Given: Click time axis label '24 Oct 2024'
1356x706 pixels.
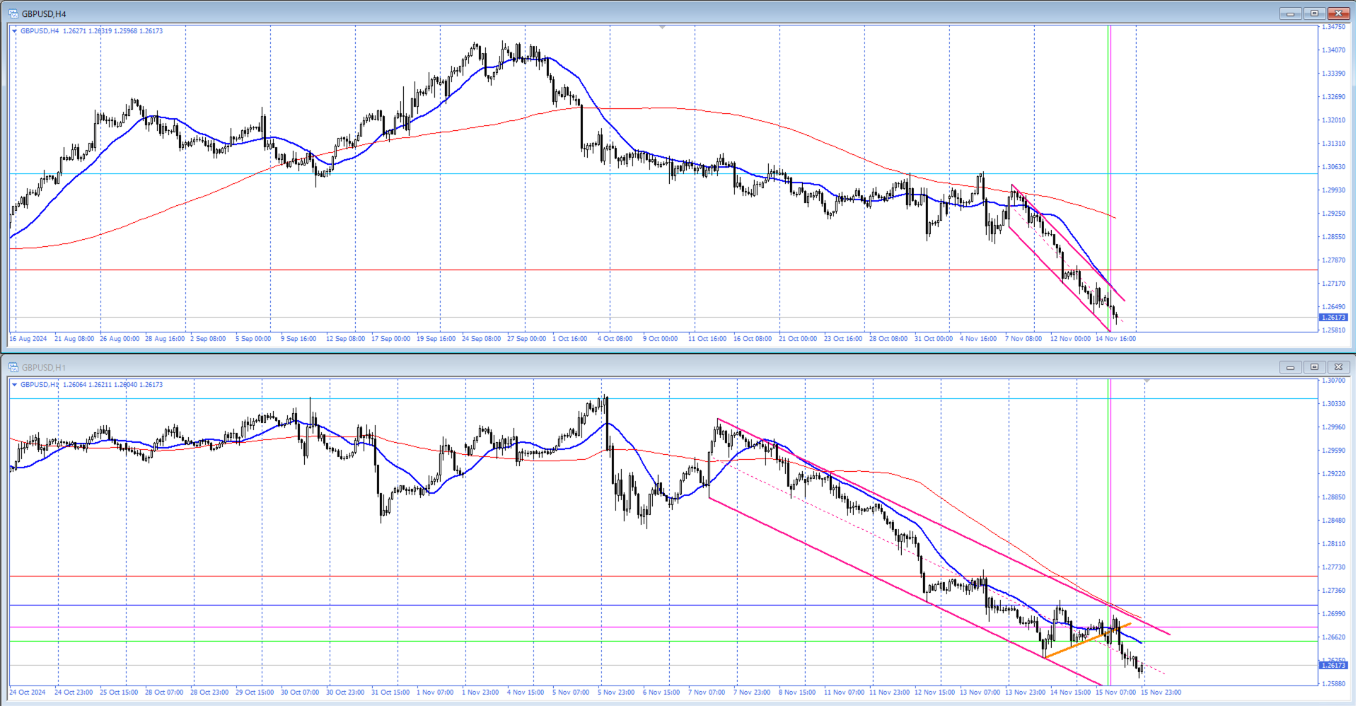Looking at the screenshot, I should click(28, 693).
